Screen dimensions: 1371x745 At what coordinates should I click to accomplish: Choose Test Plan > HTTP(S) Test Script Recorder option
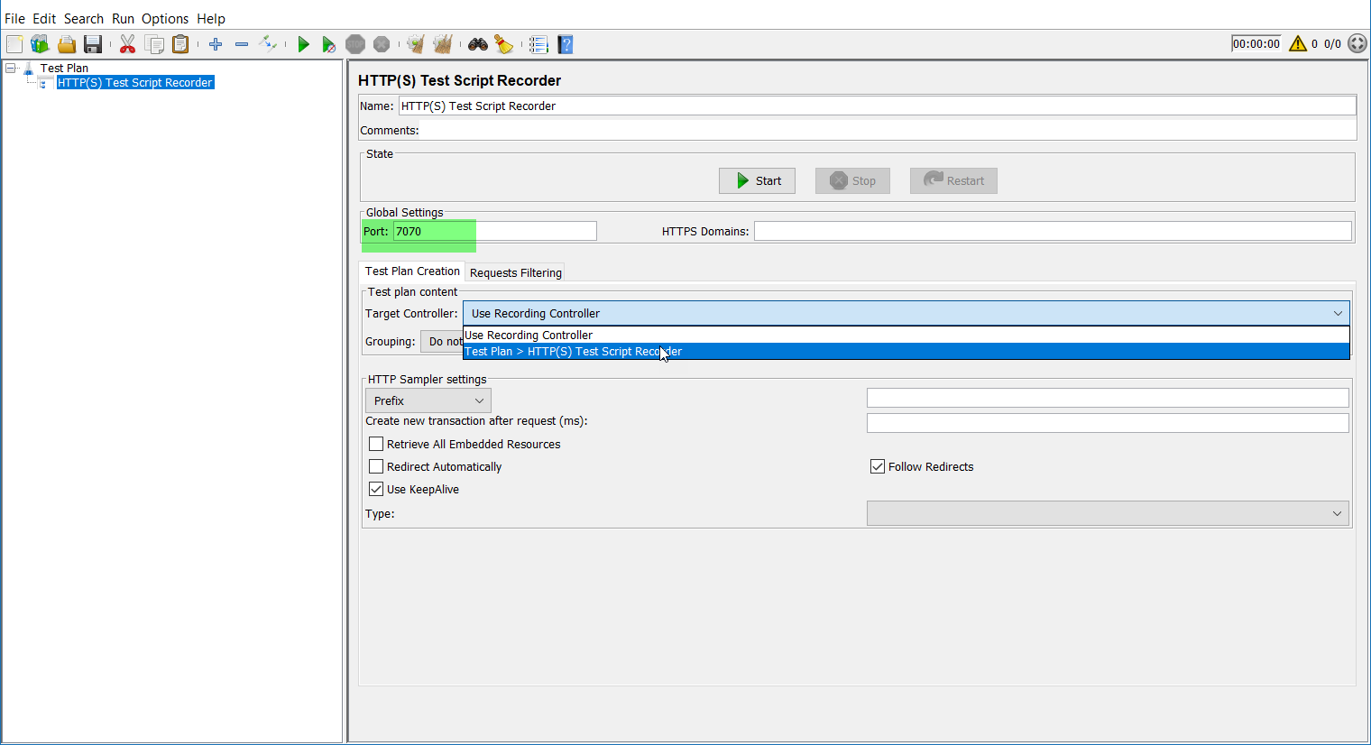coord(906,351)
